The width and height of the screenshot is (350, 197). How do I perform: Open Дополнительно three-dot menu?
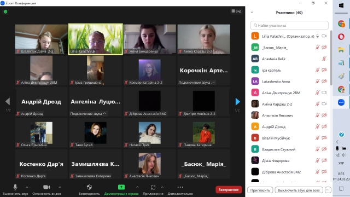point(180,189)
